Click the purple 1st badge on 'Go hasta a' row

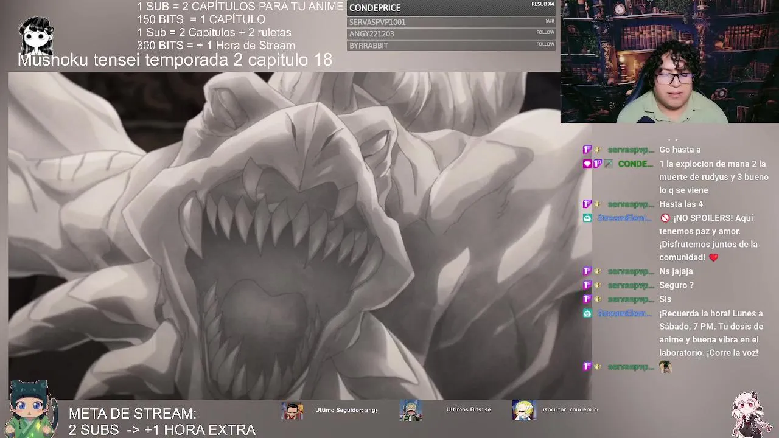[587, 150]
